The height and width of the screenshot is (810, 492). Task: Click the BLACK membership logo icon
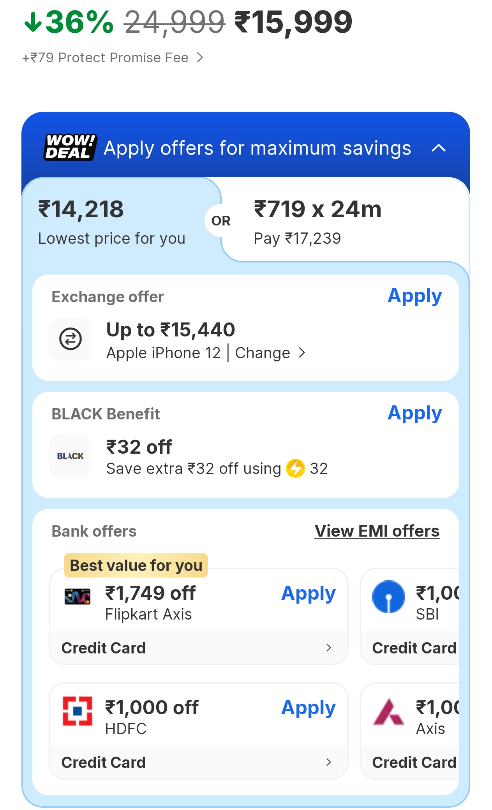71,456
